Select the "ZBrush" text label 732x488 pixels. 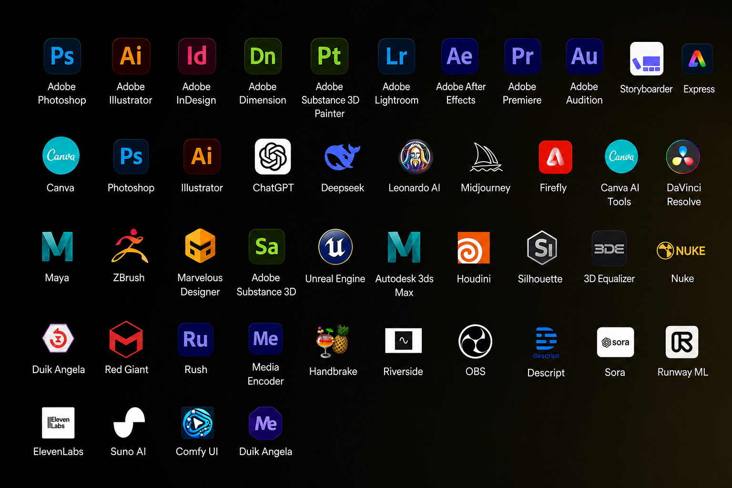(129, 277)
